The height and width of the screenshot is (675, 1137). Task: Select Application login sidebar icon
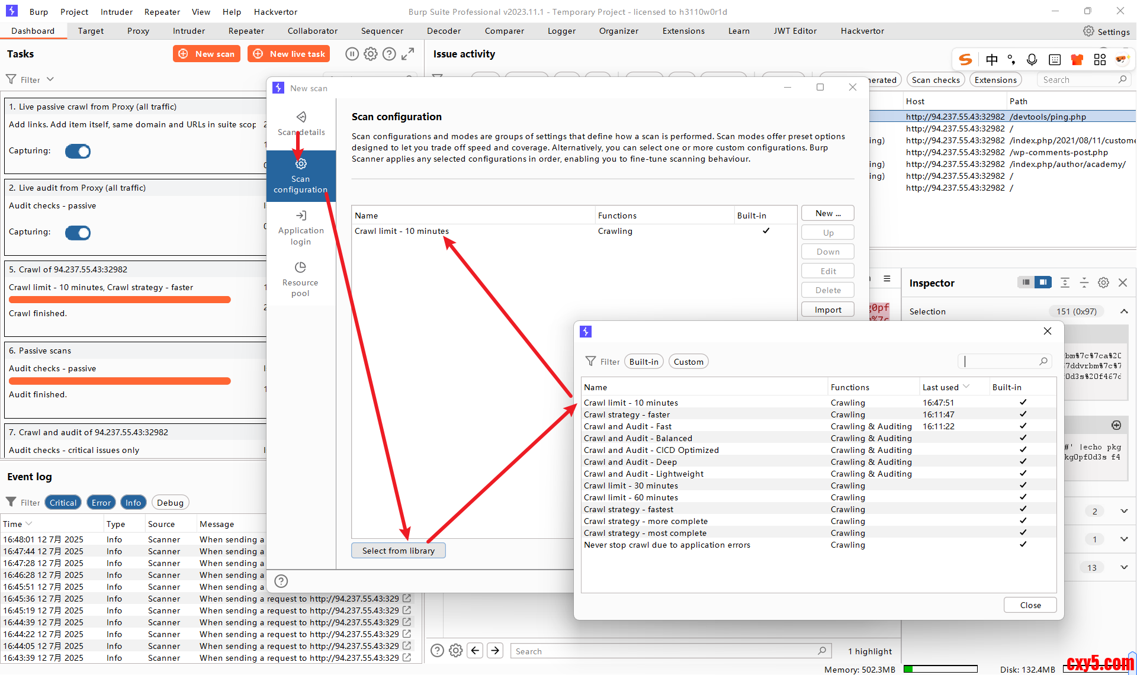click(x=301, y=216)
